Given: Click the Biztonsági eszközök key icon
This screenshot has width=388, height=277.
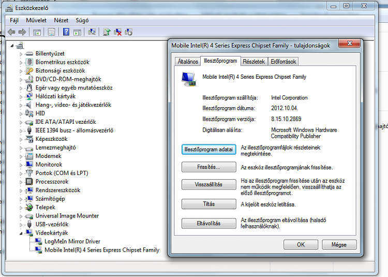Looking at the screenshot, I should pyautogui.click(x=29, y=71).
